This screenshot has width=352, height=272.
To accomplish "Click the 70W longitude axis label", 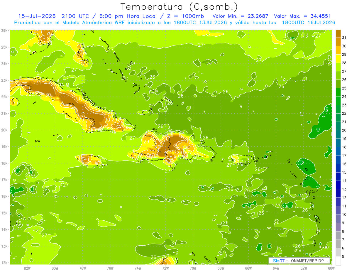I will coord(193,268).
